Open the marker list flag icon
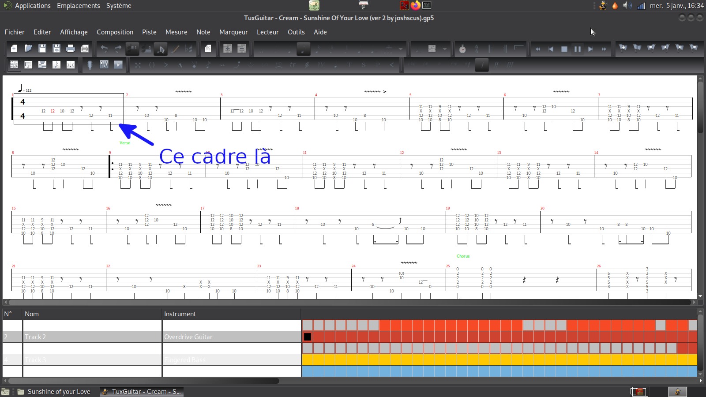The height and width of the screenshot is (397, 706). [x=637, y=48]
